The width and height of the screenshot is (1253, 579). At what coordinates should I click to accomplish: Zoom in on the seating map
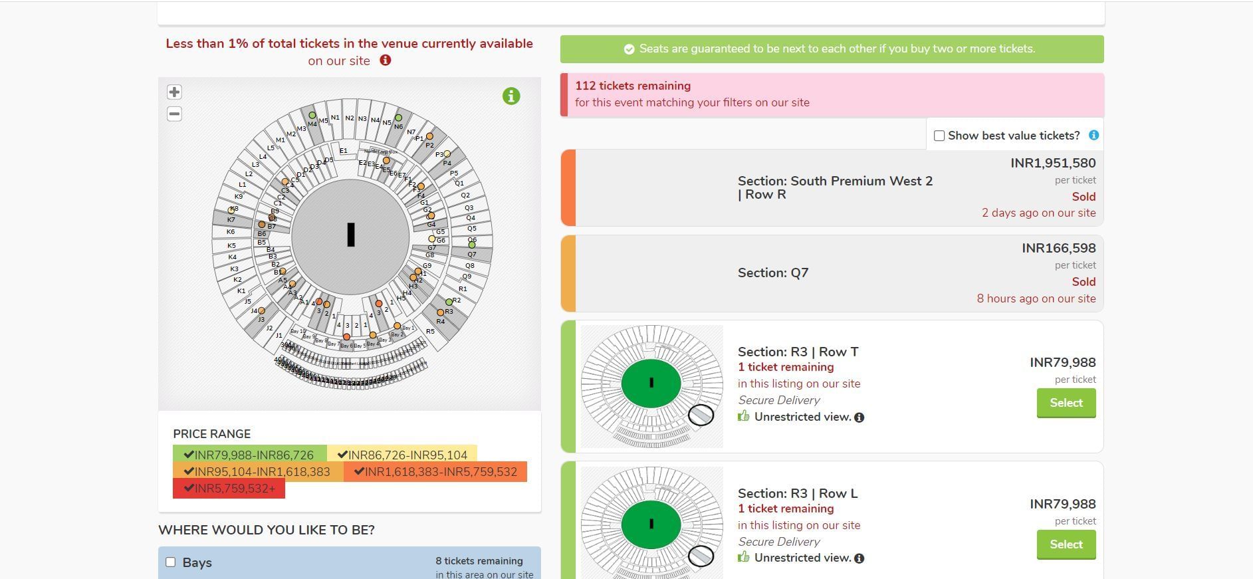(x=174, y=92)
